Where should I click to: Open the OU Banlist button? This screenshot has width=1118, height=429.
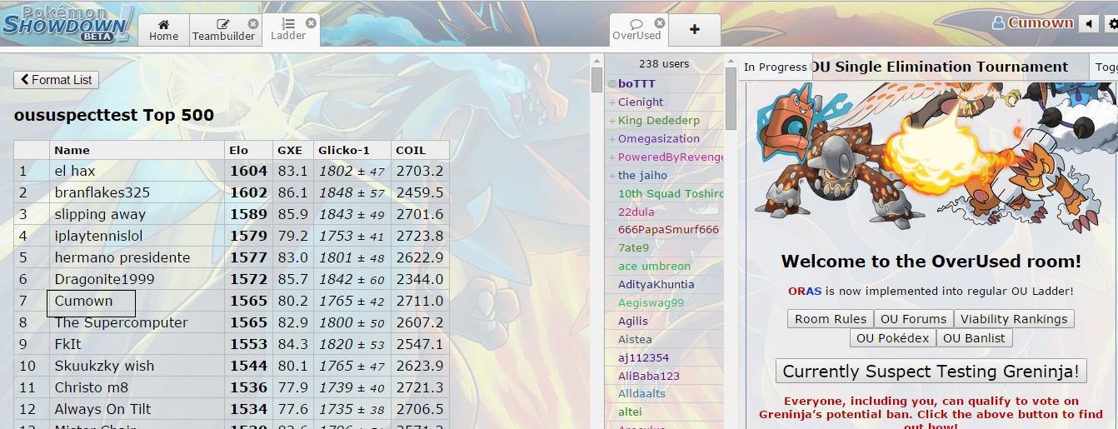974,338
